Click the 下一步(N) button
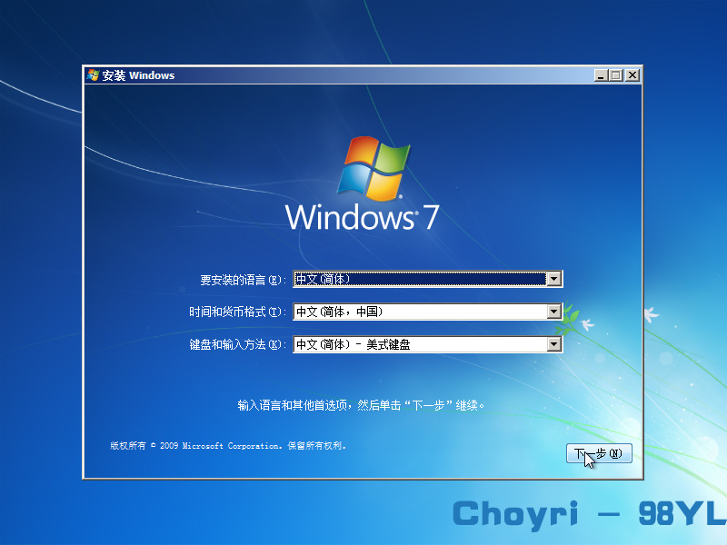The image size is (727, 545). pos(599,453)
